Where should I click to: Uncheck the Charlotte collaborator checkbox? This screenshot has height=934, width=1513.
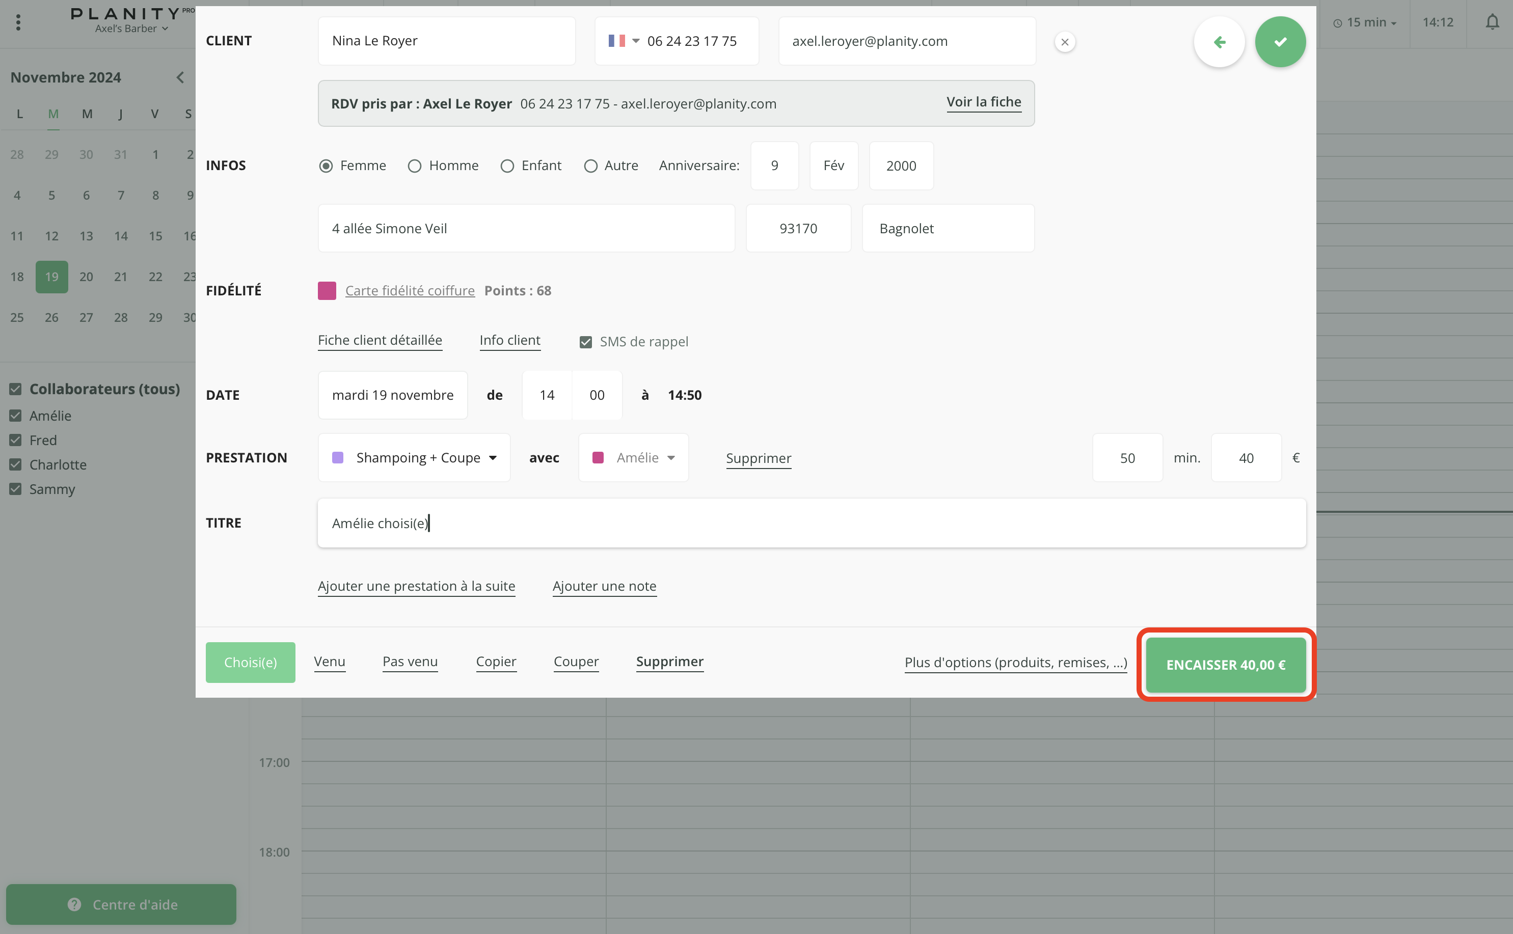[x=15, y=464]
